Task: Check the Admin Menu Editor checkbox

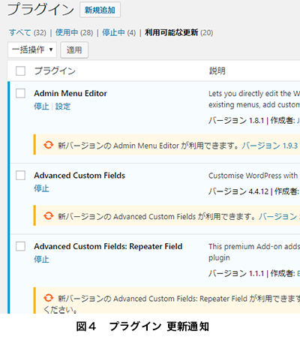Action: point(20,93)
